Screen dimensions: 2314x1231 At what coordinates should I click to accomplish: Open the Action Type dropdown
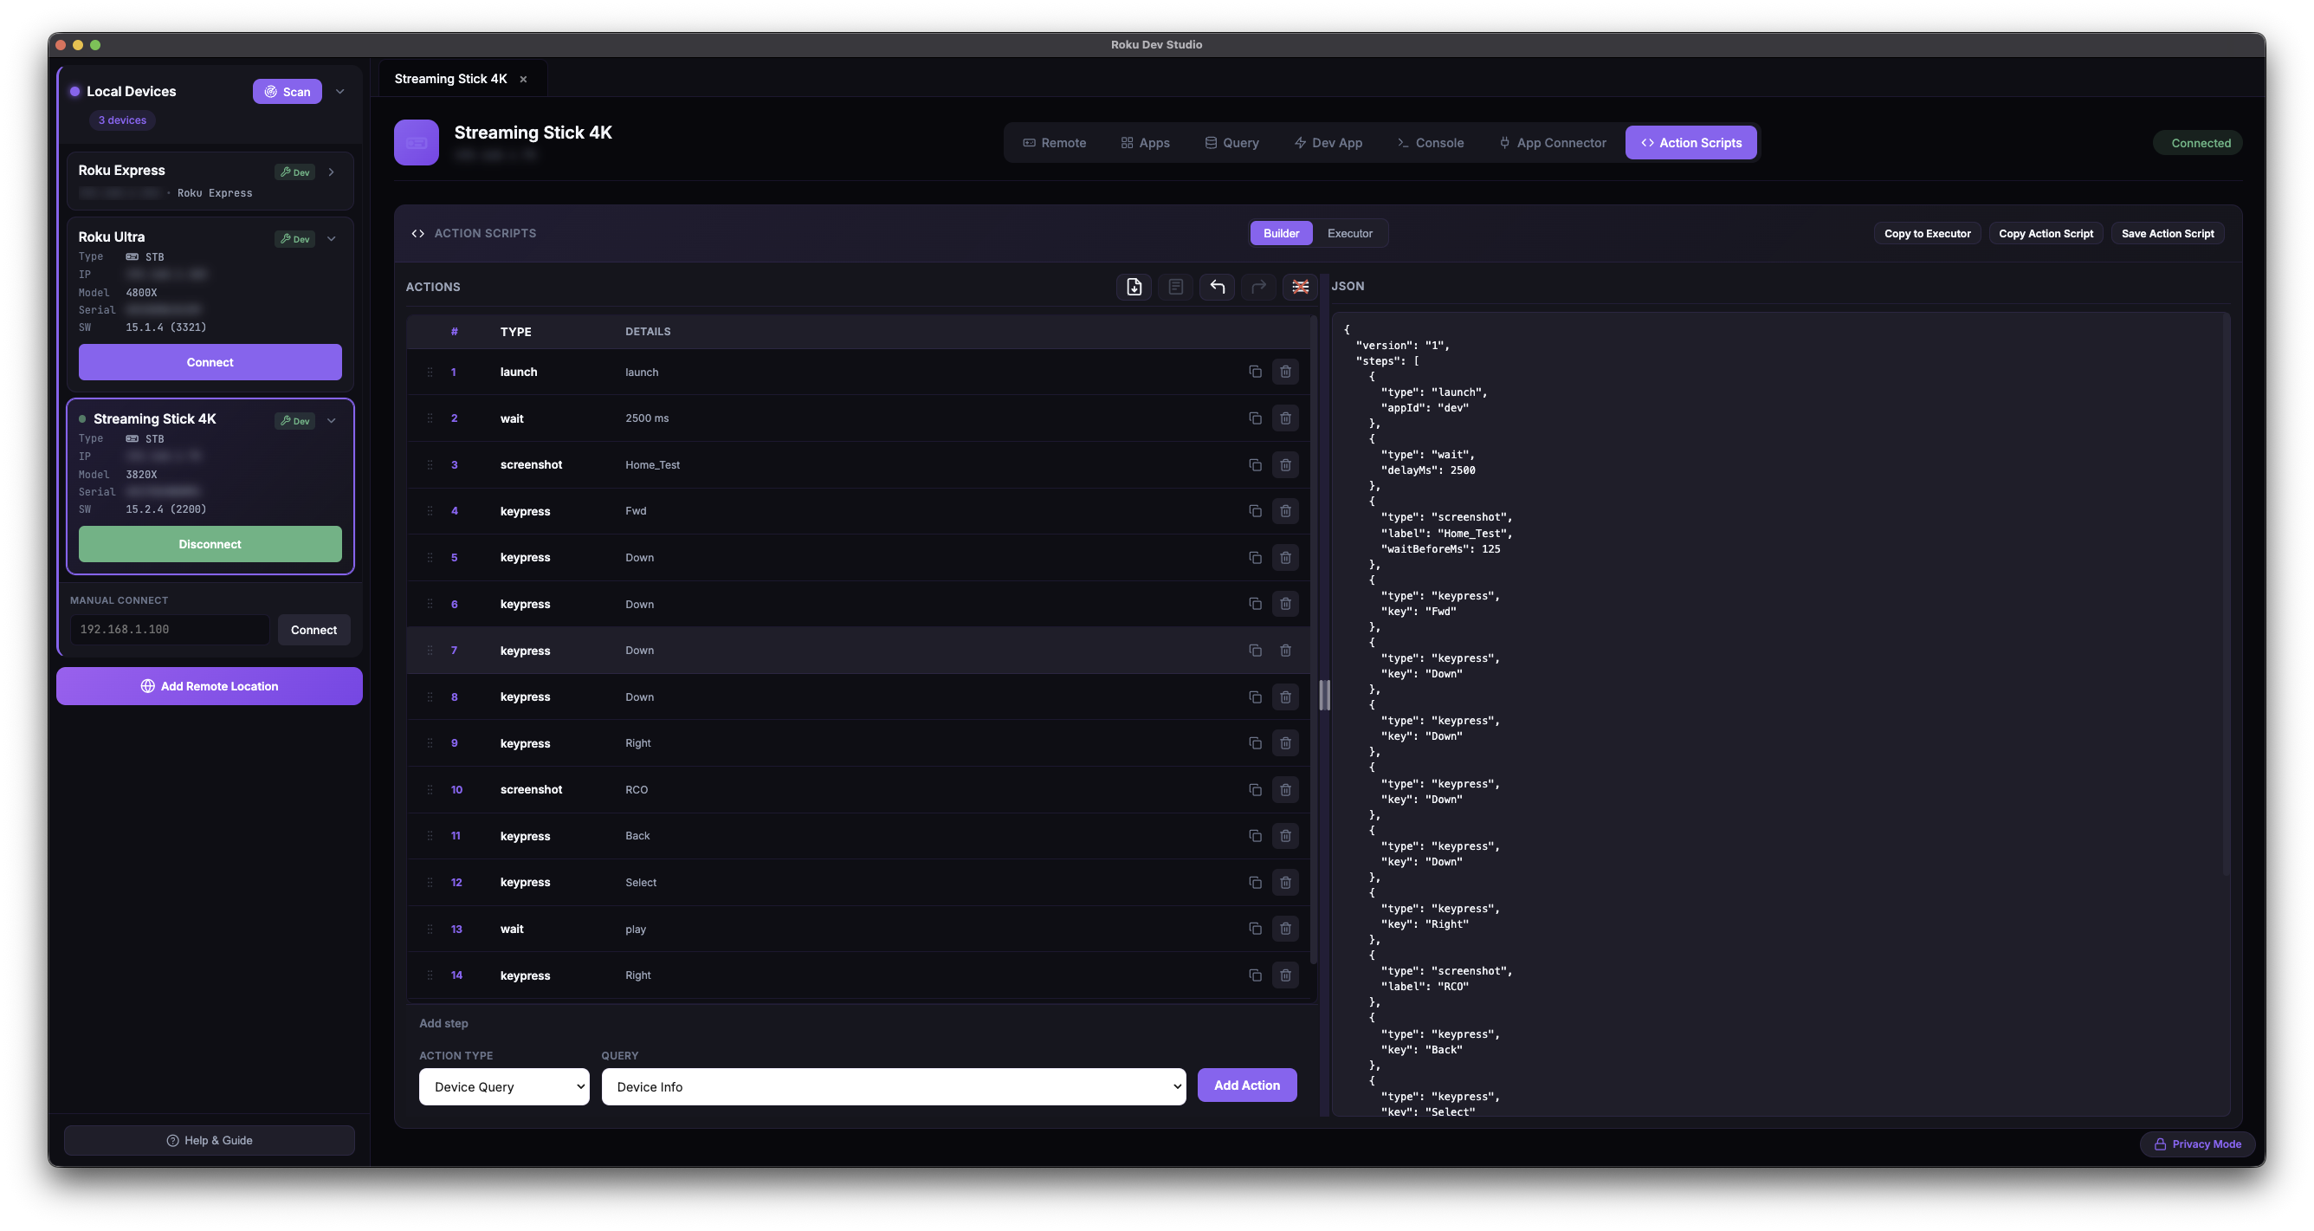click(504, 1086)
